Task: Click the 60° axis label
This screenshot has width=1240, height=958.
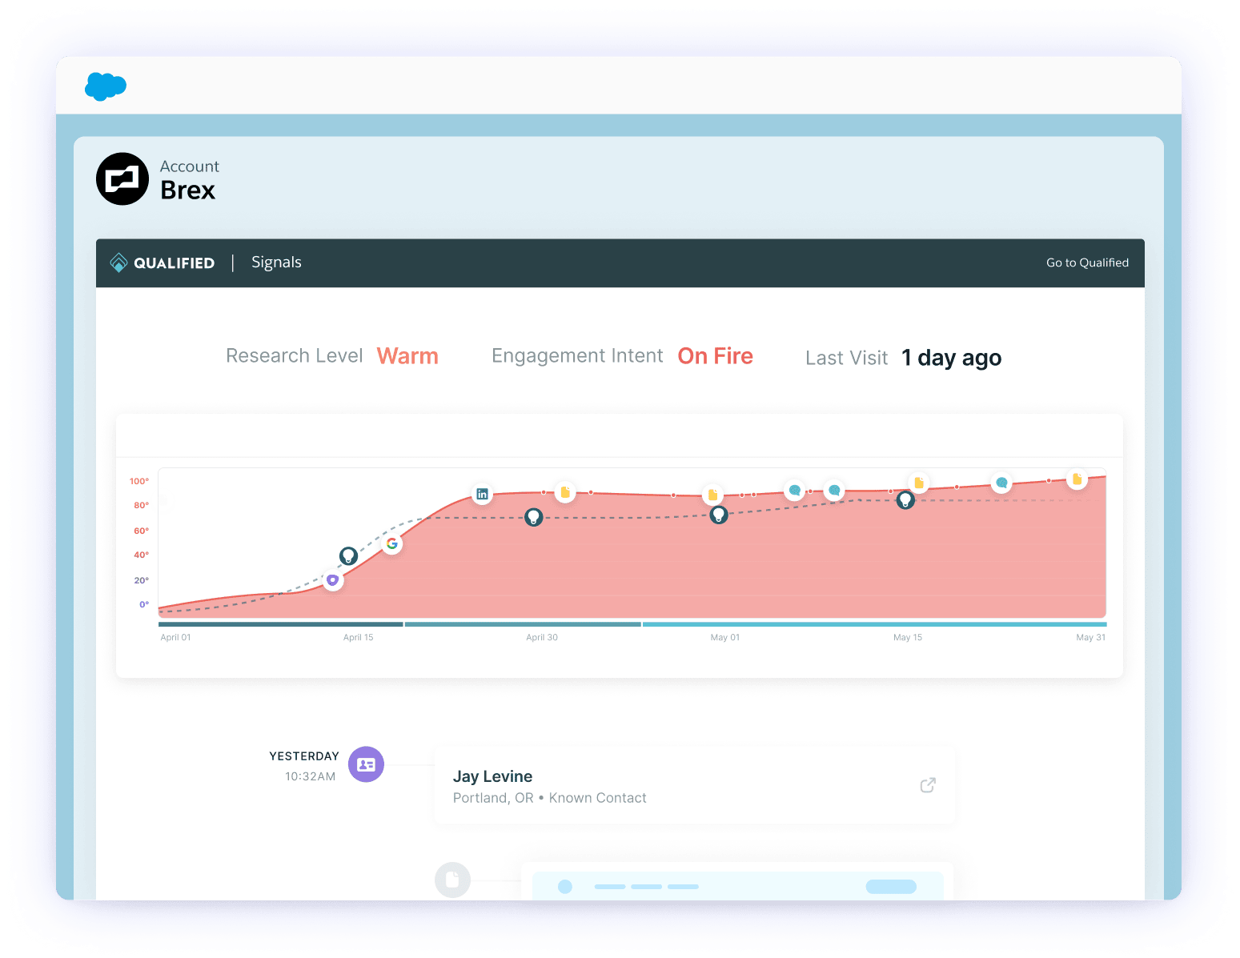Action: [x=141, y=531]
